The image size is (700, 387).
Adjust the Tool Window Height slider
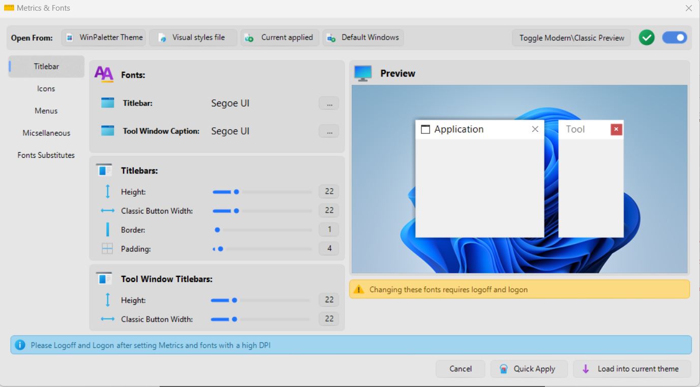pos(260,300)
